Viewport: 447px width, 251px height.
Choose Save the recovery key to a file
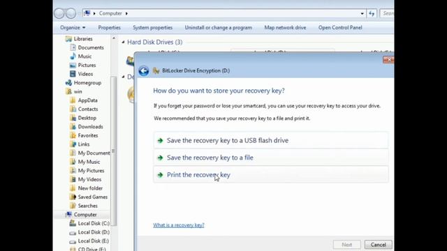271,158
